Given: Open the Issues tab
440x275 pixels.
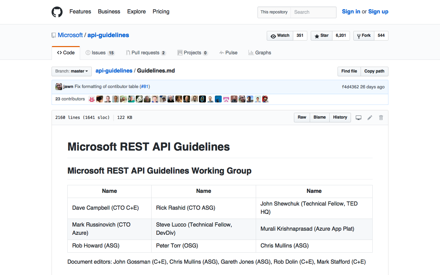Looking at the screenshot, I should (100, 53).
